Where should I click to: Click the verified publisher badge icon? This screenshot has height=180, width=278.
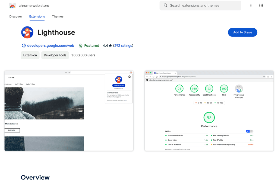pyautogui.click(x=24, y=45)
